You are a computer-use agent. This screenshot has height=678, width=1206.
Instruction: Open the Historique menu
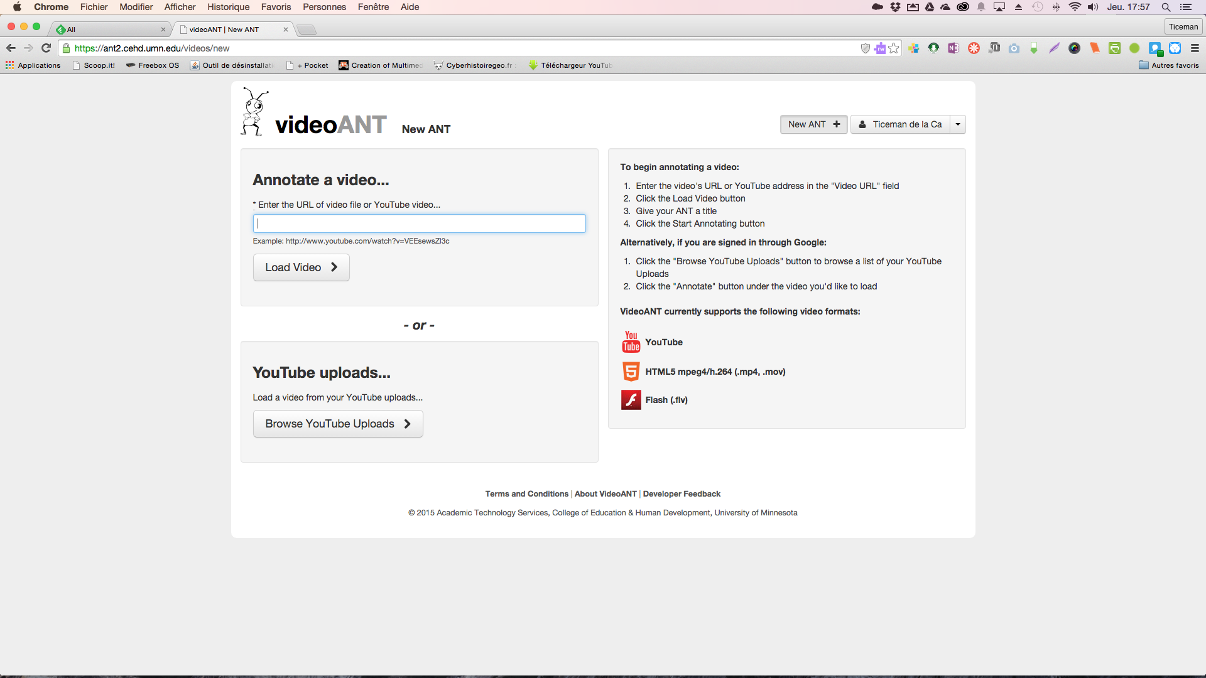[228, 7]
